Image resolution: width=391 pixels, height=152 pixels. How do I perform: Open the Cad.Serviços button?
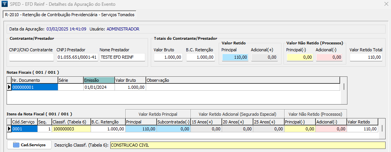pos(29,145)
